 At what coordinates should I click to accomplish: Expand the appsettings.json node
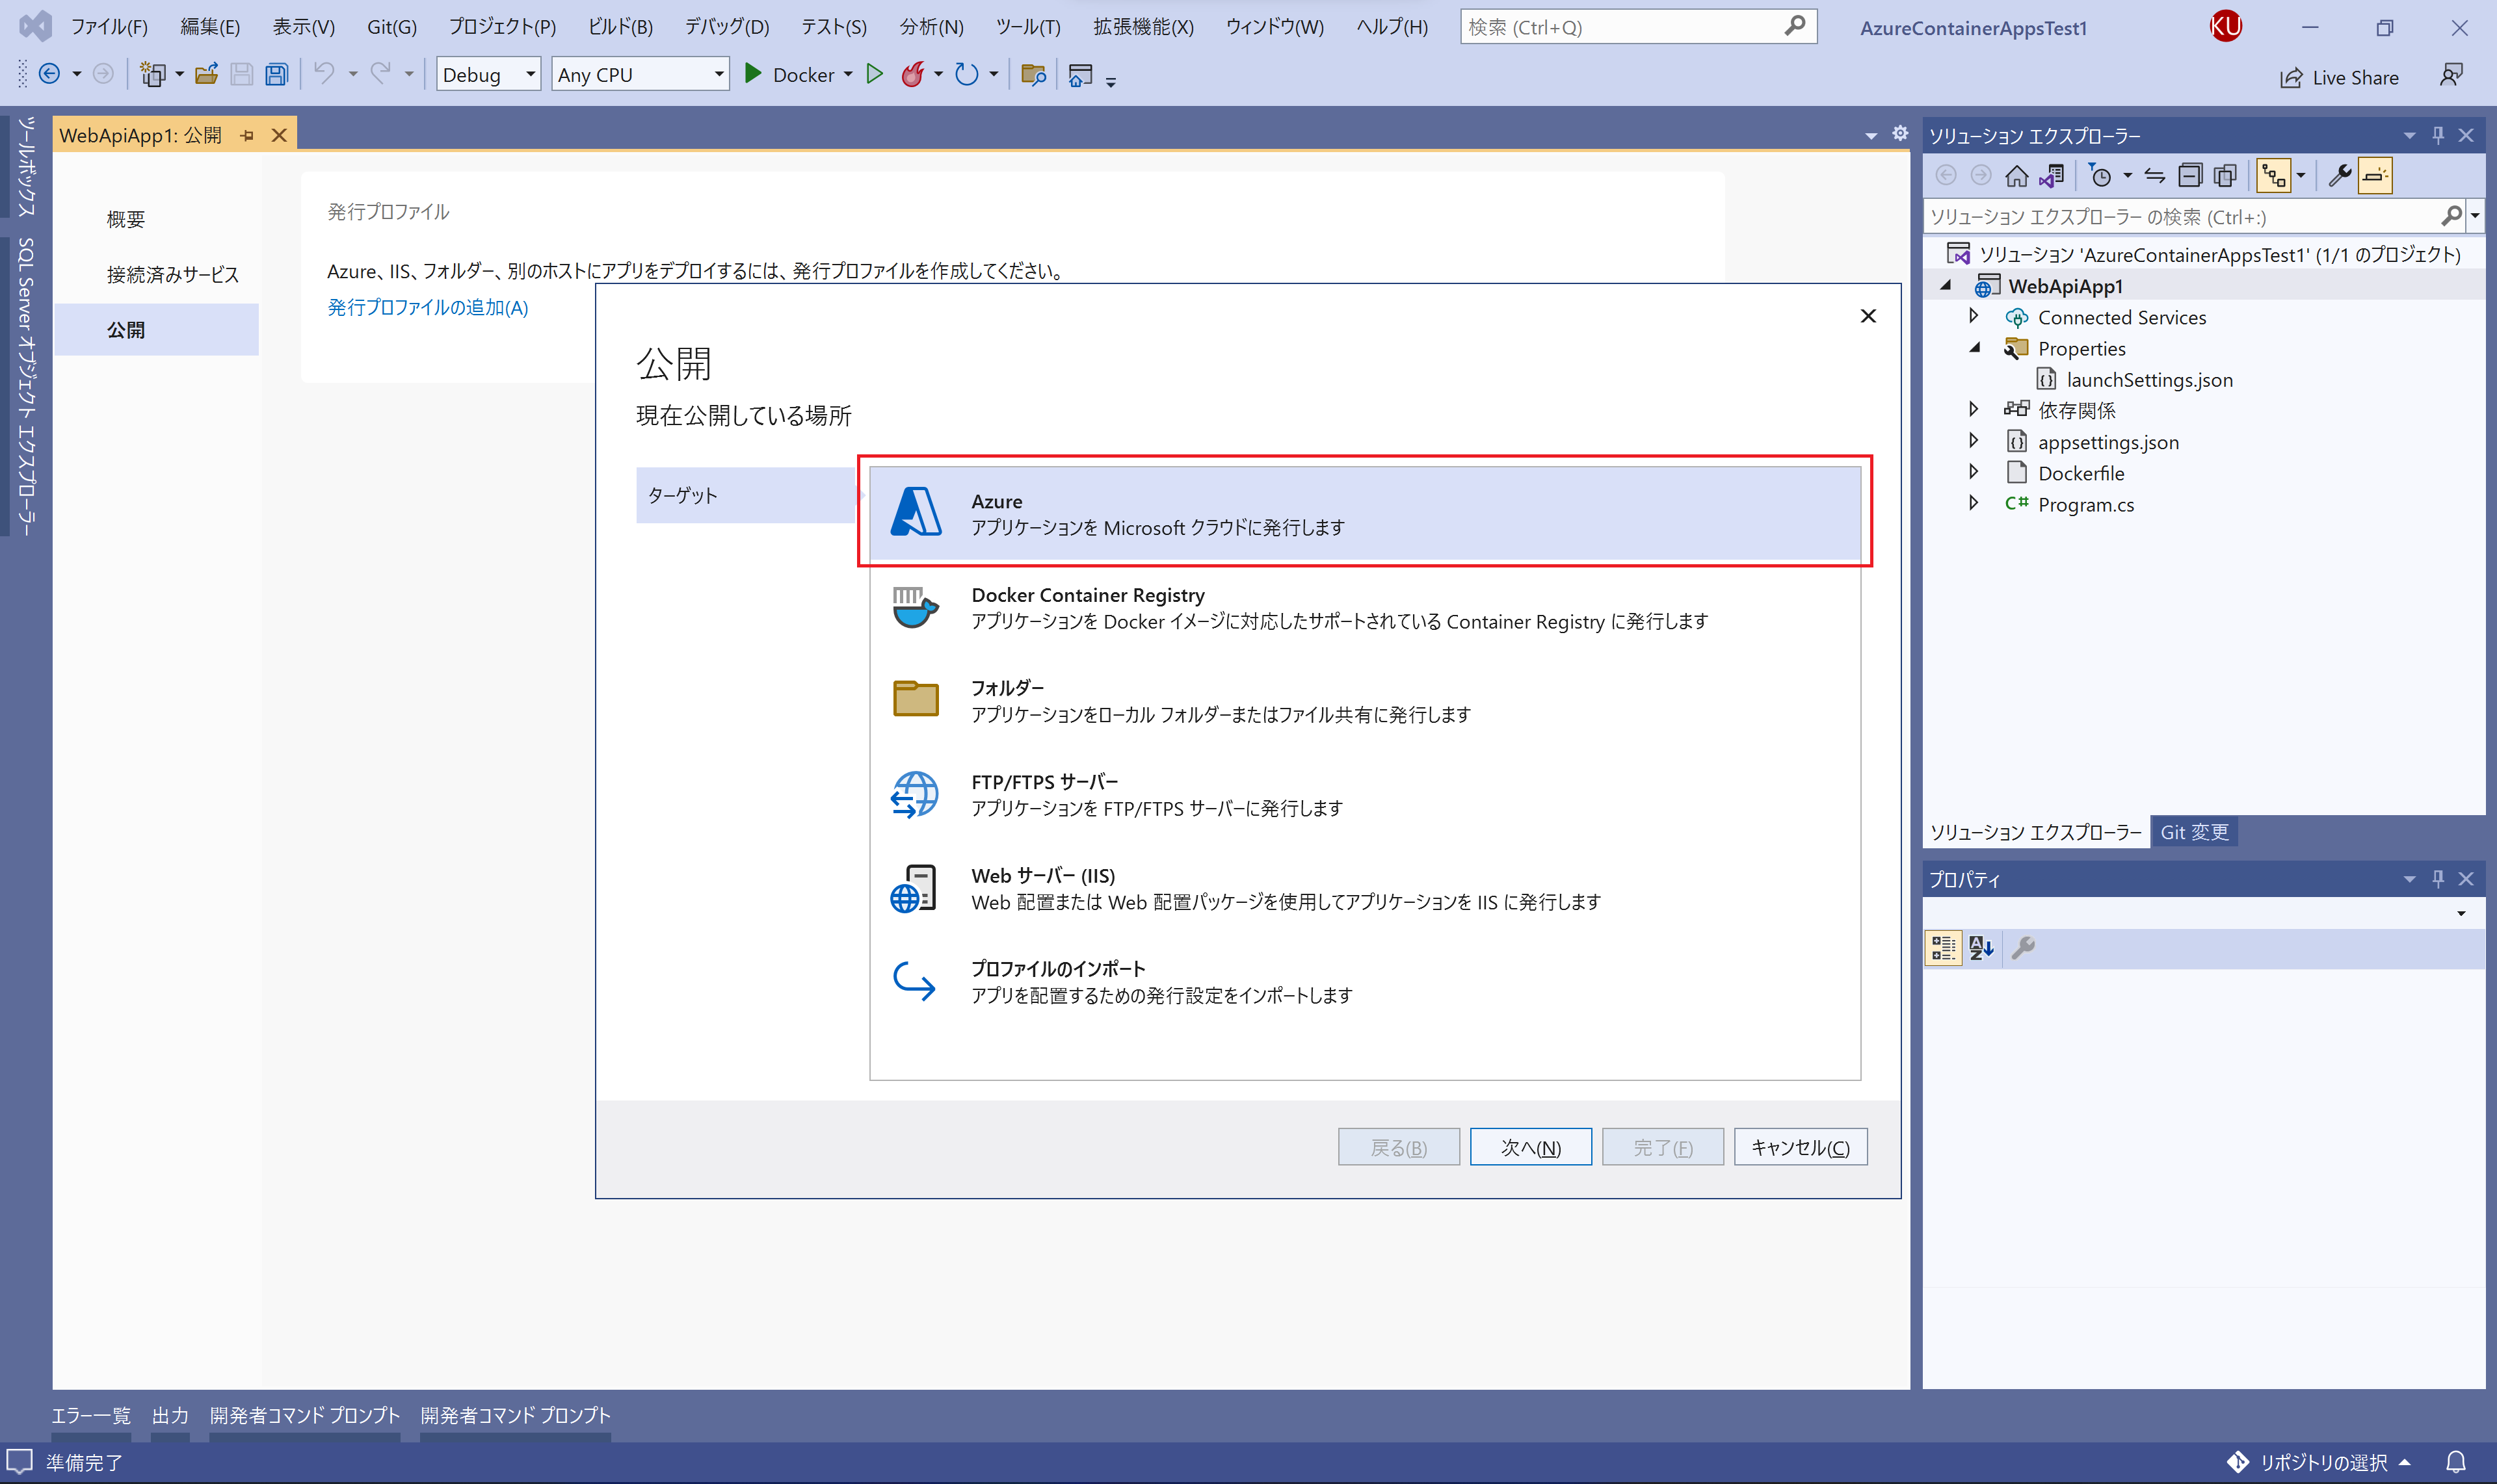click(x=1974, y=441)
